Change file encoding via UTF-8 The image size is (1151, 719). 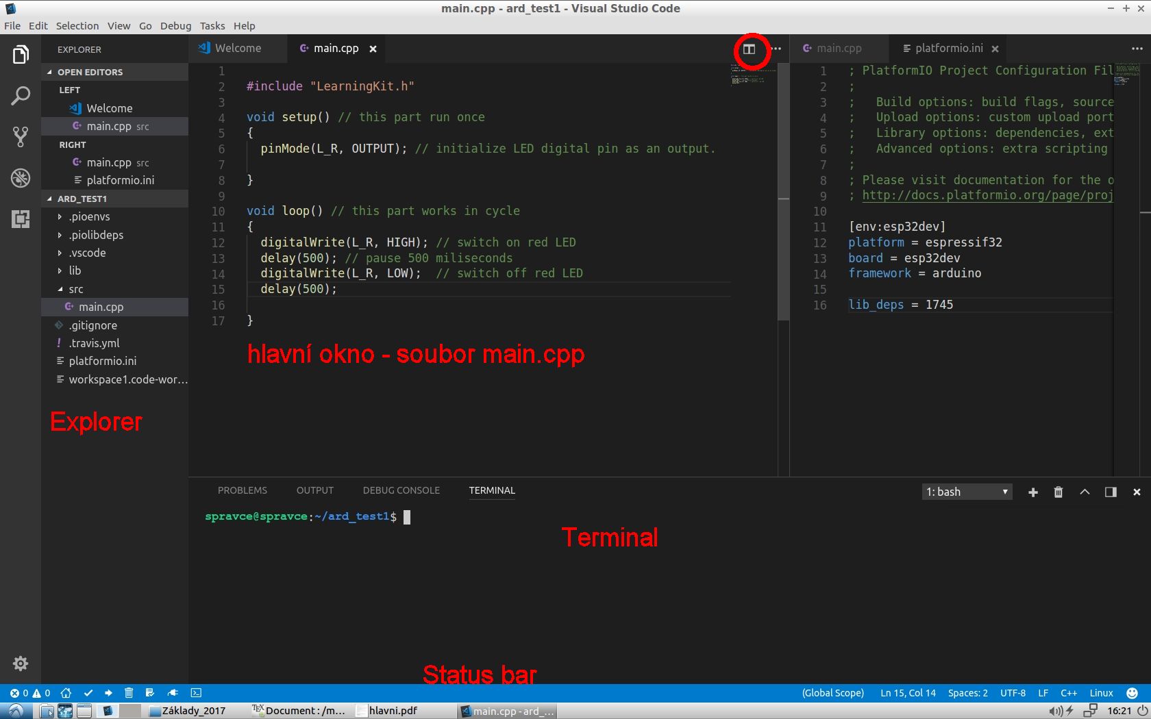(x=1013, y=693)
